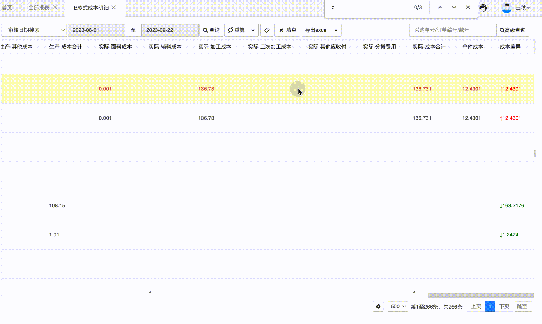Image resolution: width=542 pixels, height=324 pixels.
Task: Click the 查询 search button
Action: 211,30
